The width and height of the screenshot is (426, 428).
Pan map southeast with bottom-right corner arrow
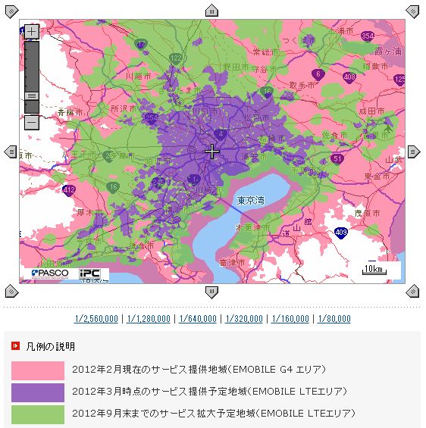(412, 291)
